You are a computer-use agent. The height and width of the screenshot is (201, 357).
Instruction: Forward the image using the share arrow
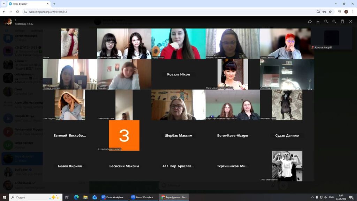310,21
